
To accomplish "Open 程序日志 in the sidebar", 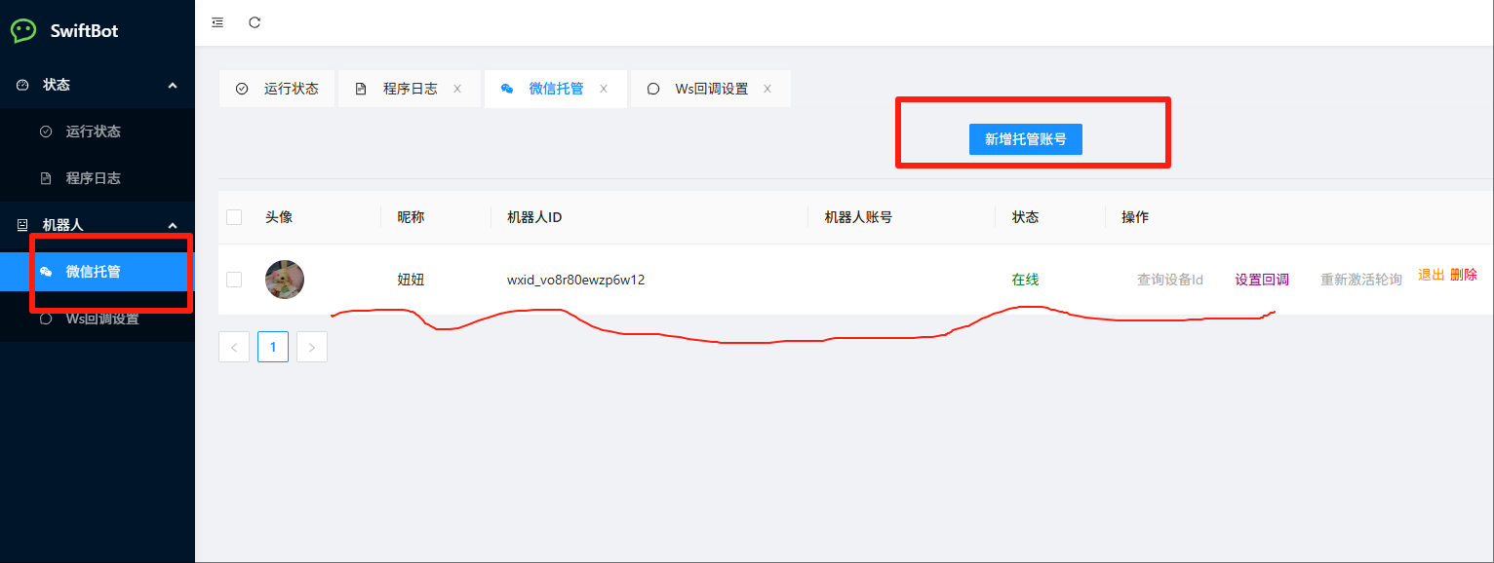I will [93, 178].
